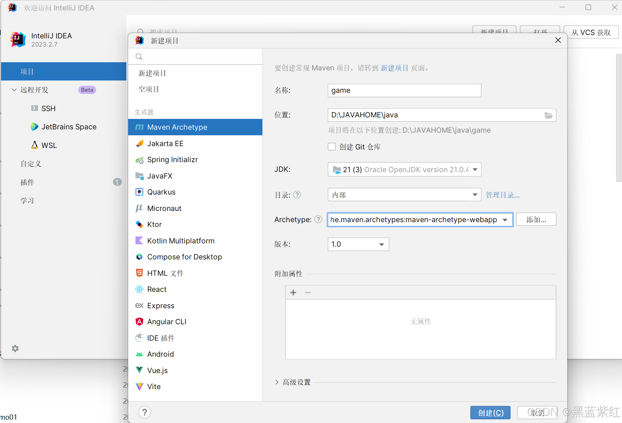Open the location folder browse icon
This screenshot has height=423, width=622.
coord(549,115)
